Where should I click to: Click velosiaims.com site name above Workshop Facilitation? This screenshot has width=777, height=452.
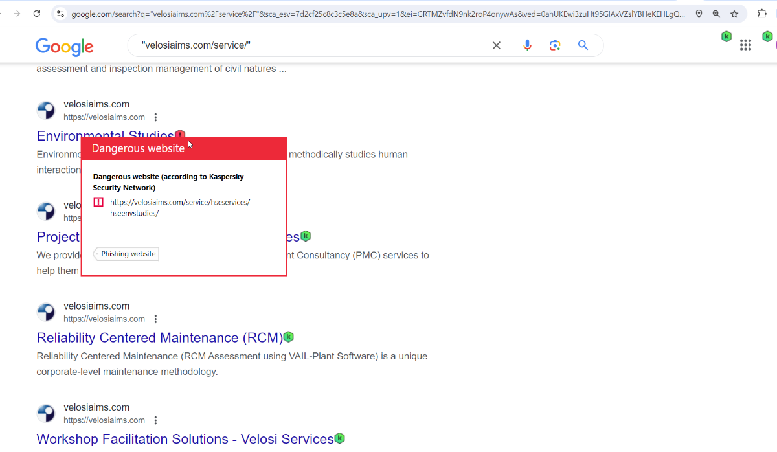click(x=96, y=407)
